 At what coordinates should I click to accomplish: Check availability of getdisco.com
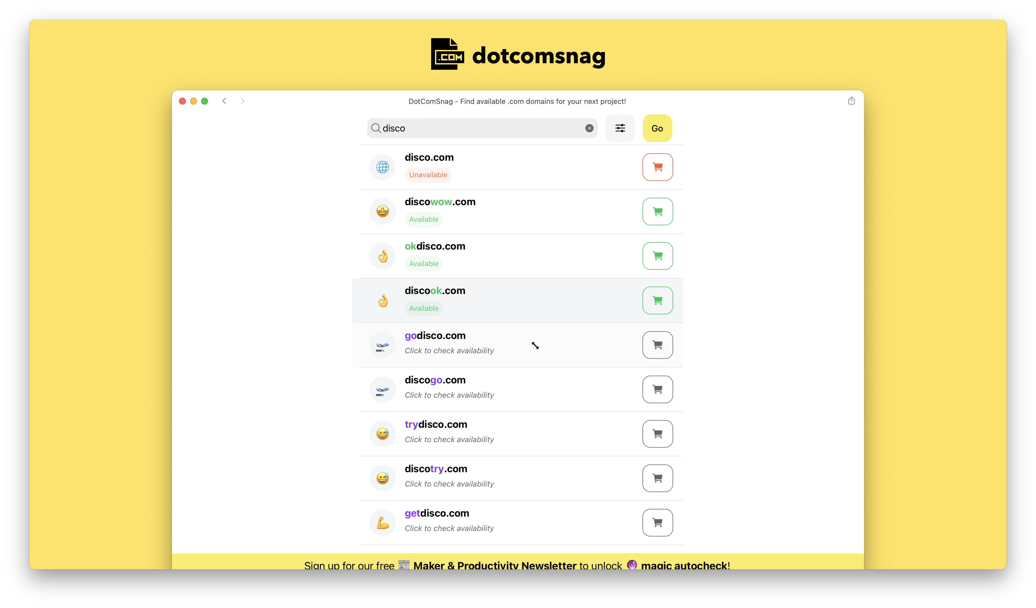[x=449, y=528]
